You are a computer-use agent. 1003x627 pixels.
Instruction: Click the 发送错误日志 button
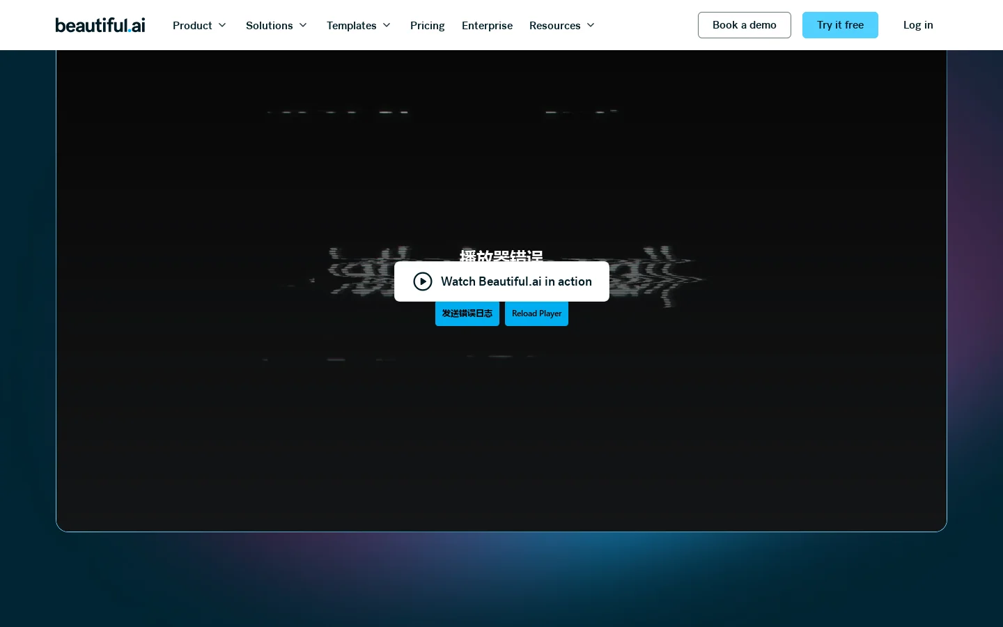467,313
